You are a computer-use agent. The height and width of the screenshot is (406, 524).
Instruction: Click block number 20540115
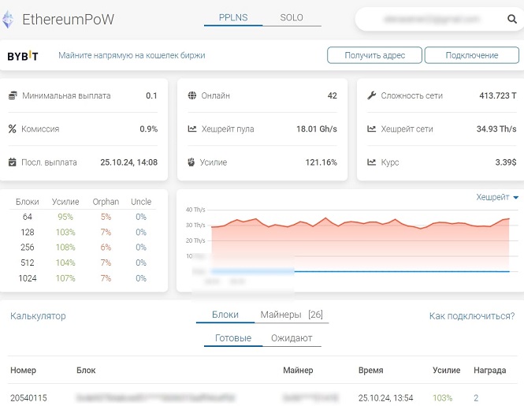tap(28, 398)
